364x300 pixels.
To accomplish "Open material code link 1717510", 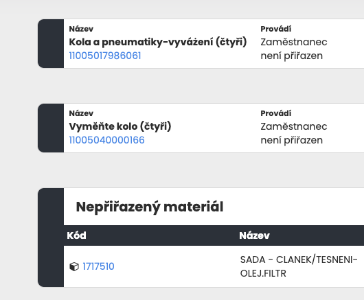I will coord(98,266).
